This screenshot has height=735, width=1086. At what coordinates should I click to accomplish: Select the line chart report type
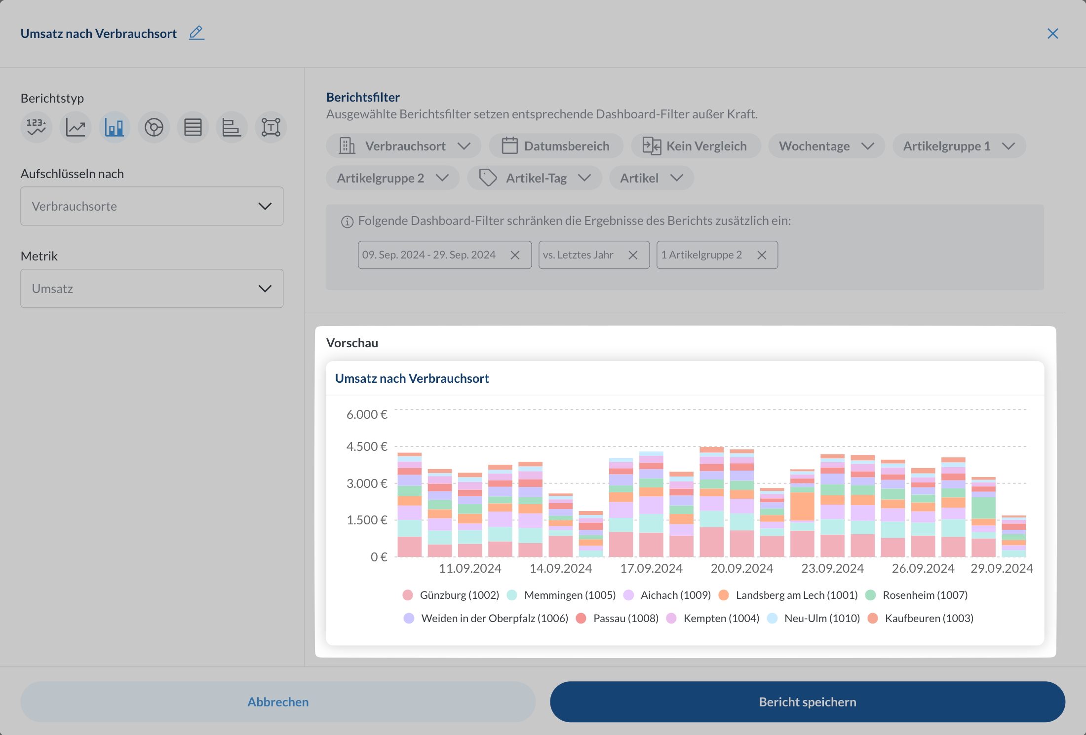pyautogui.click(x=76, y=127)
